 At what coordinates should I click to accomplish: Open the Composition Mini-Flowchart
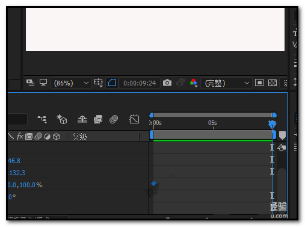(x=42, y=119)
